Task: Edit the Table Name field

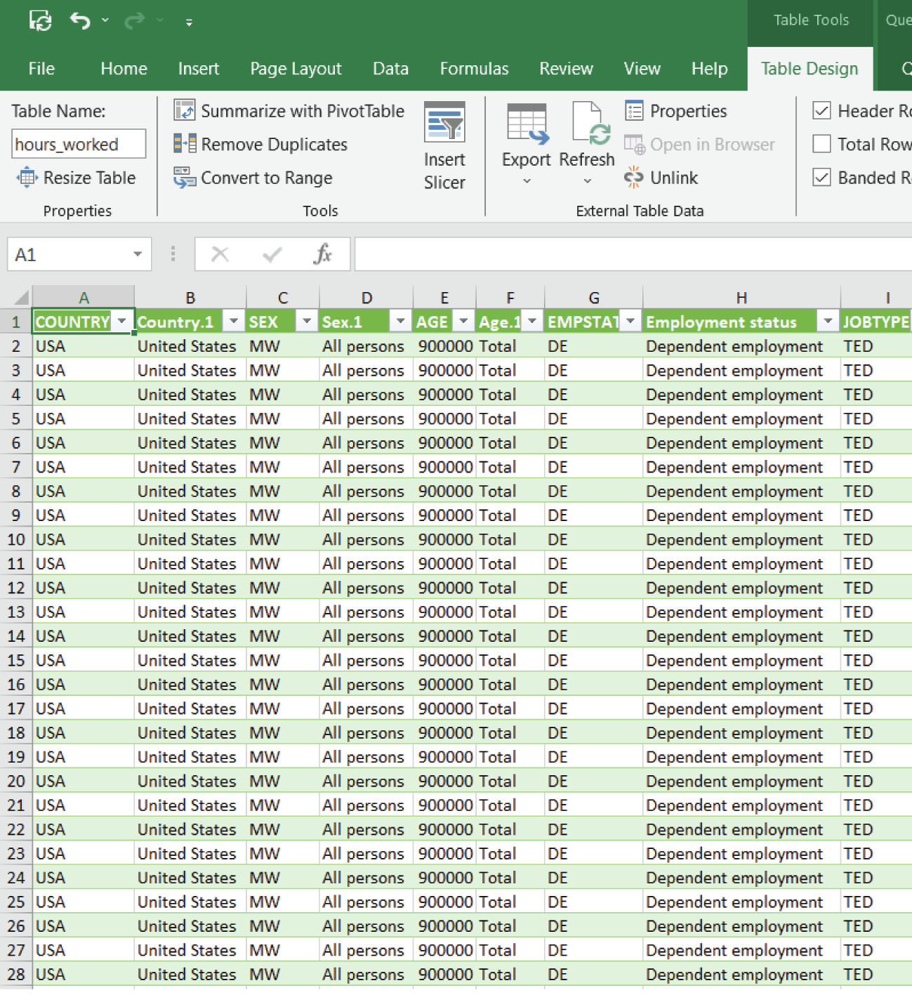Action: click(x=78, y=144)
